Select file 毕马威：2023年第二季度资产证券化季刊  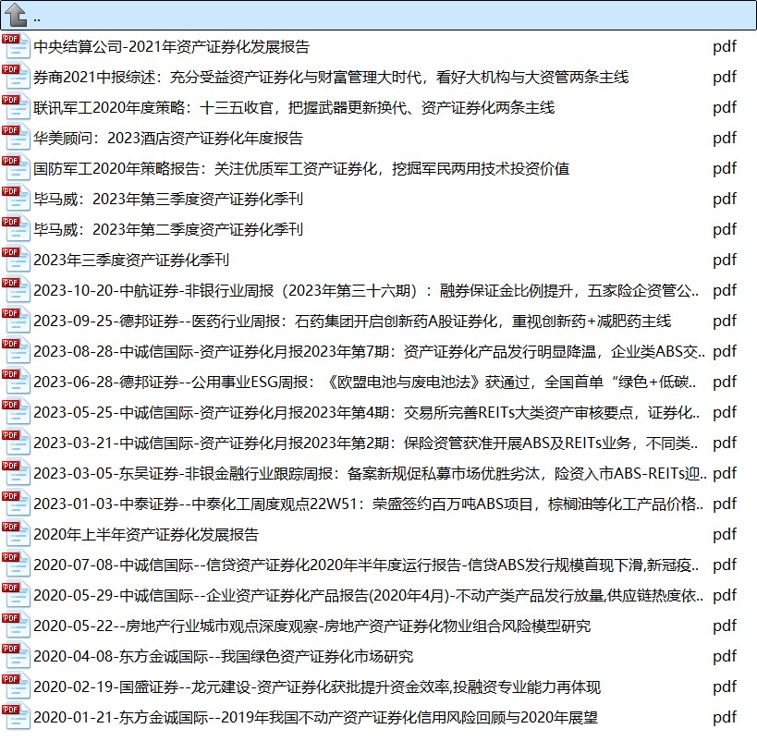[x=168, y=229]
